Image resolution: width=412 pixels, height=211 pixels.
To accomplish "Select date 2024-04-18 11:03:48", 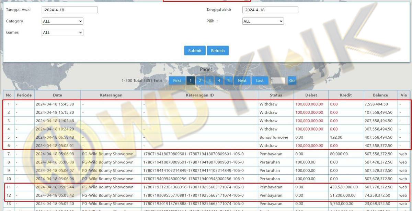I will tap(55, 121).
